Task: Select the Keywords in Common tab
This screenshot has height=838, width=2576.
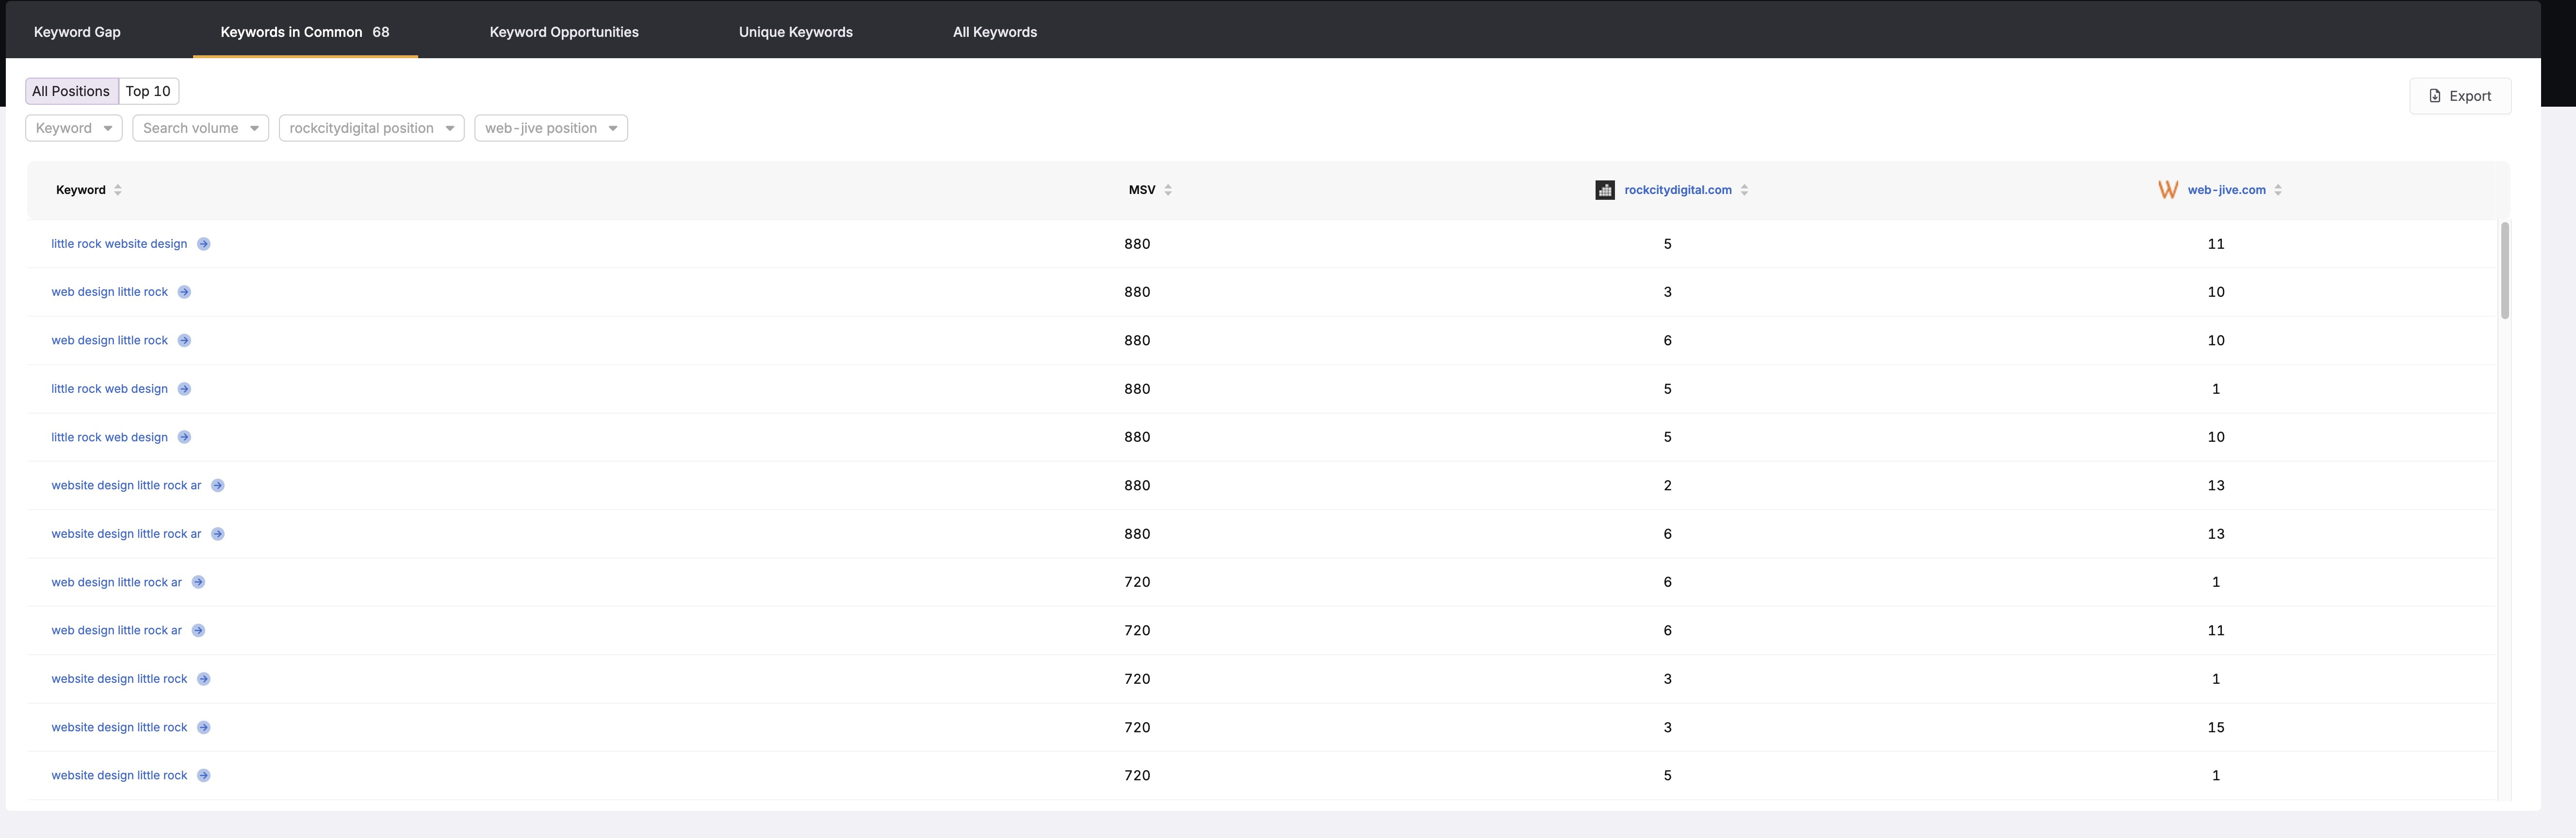Action: point(305,32)
